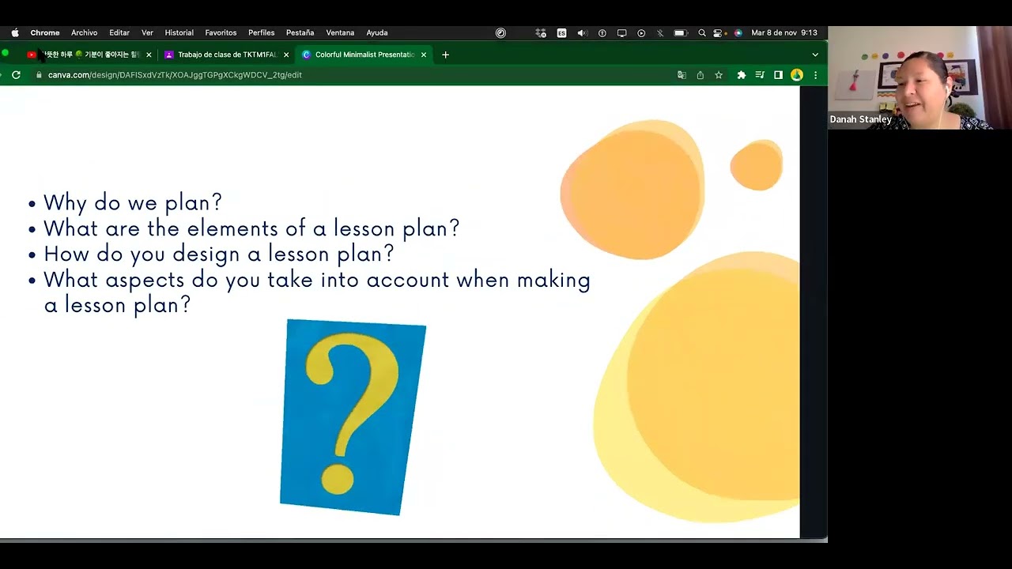The image size is (1012, 569).
Task: Open the media control playlist icon
Action: pyautogui.click(x=760, y=75)
